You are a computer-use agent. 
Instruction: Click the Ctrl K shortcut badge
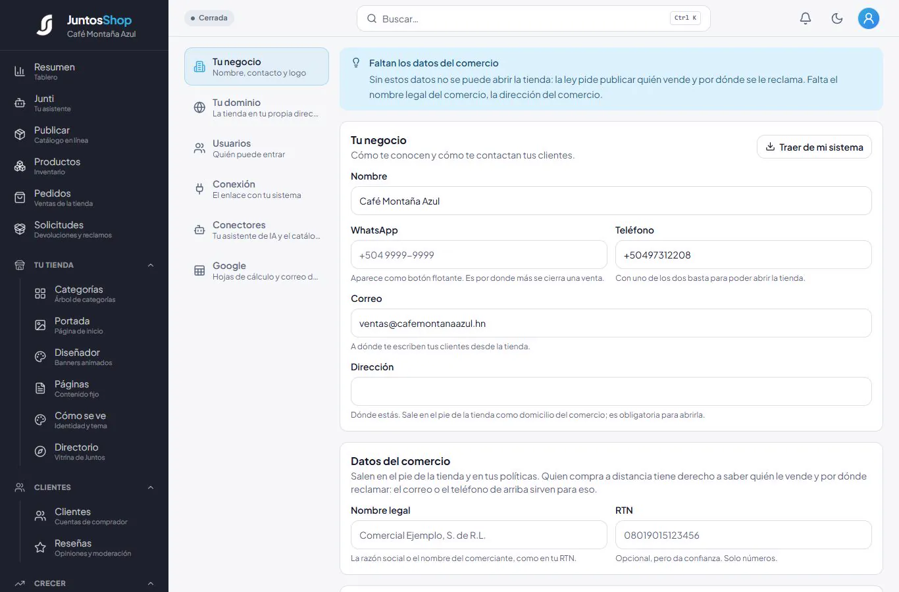(685, 18)
